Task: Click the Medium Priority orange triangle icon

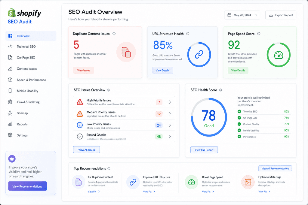Action: click(80, 114)
